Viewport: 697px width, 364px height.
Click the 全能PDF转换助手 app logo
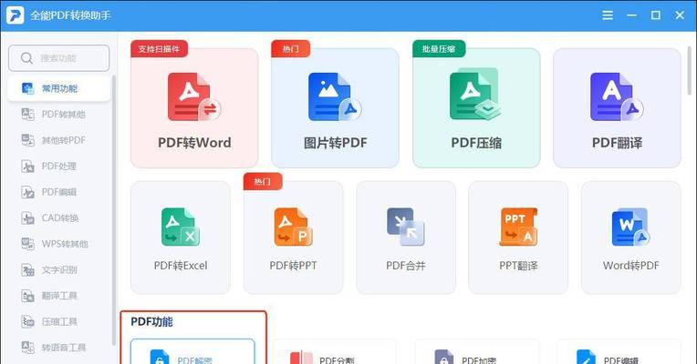(15, 15)
